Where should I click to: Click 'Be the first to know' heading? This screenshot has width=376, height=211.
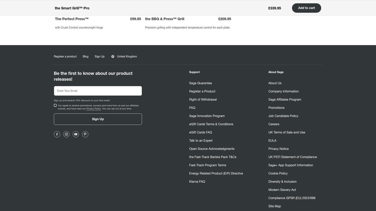click(x=93, y=76)
